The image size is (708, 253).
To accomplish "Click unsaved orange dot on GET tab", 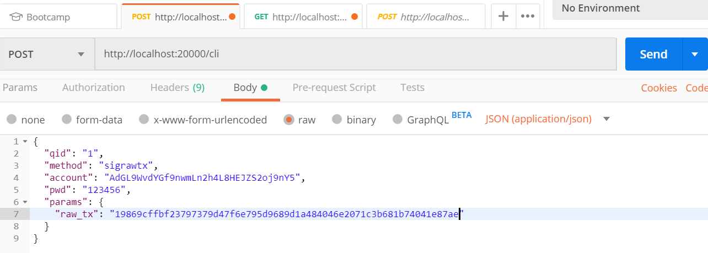I will click(x=354, y=17).
